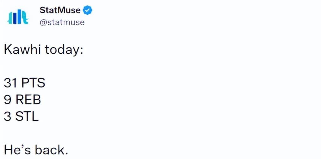The image size is (321, 159).
Task: Click the StatMuse elephant logo avatar
Action: 18,17
